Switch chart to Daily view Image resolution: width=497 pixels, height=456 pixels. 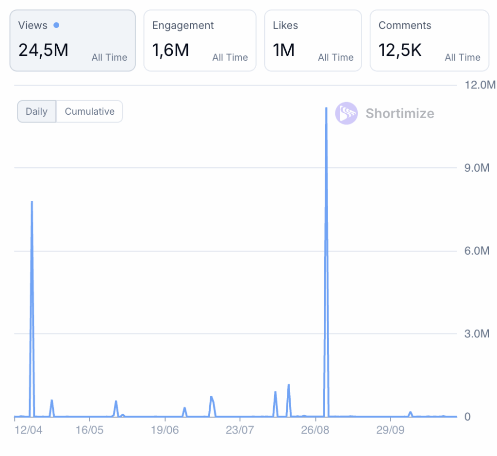click(36, 111)
